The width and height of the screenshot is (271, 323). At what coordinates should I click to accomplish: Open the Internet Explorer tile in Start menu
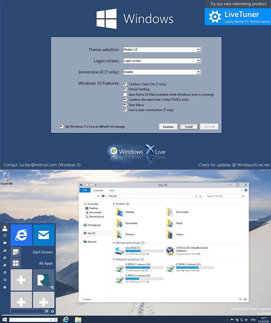point(21,235)
